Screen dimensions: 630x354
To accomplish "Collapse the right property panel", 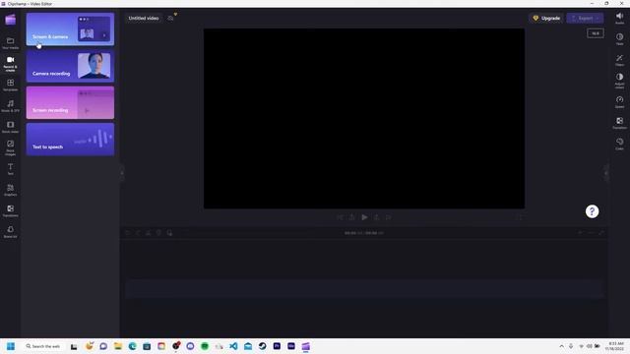I will coord(606,173).
